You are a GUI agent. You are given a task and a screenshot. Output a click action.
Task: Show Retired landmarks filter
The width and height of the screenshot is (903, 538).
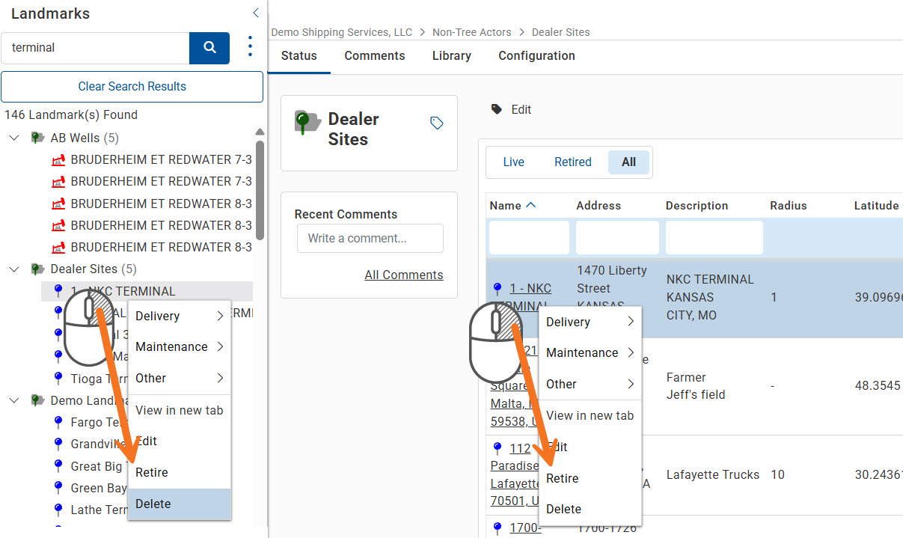tap(572, 162)
